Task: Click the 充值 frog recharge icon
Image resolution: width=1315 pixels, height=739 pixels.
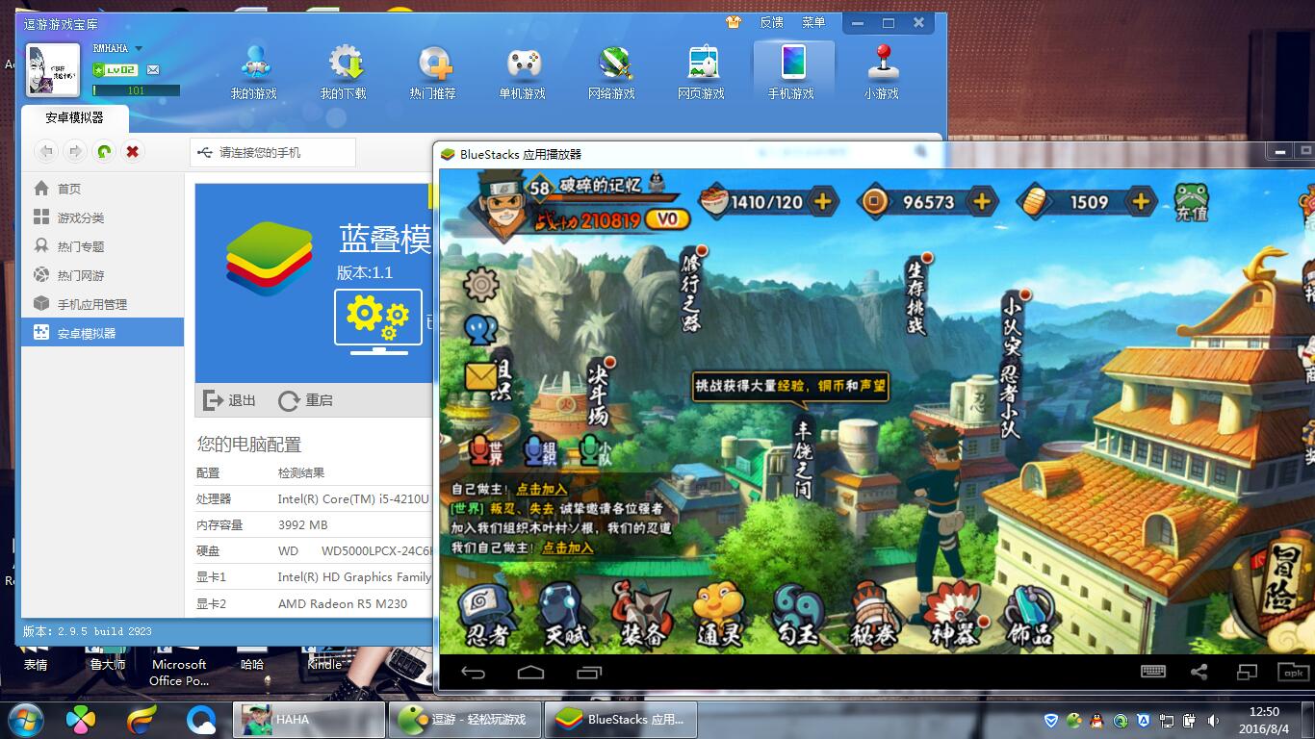Action: pos(1191,201)
